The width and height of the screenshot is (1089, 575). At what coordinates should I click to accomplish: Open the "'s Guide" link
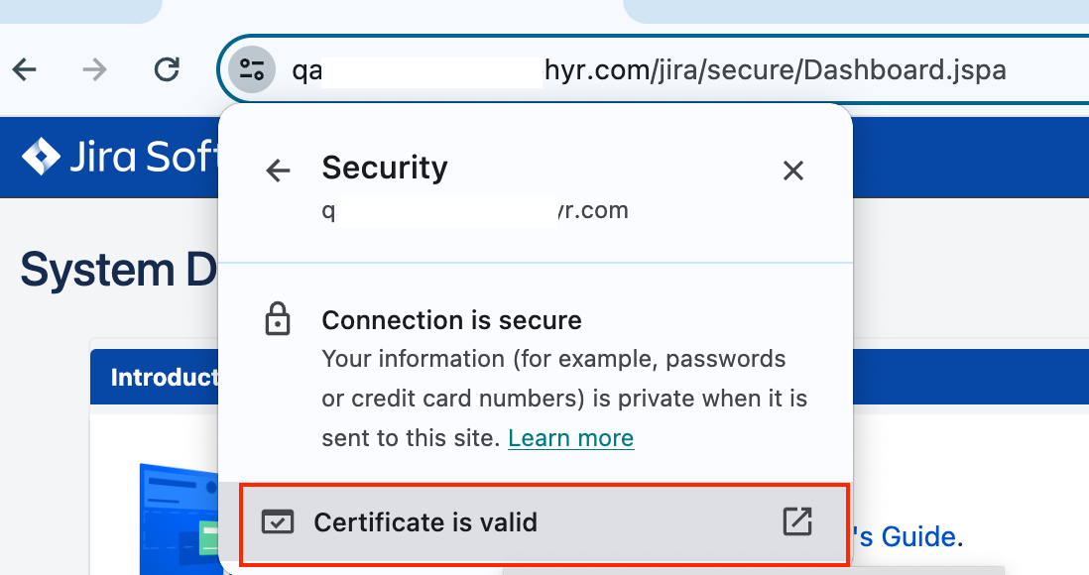coord(907,537)
